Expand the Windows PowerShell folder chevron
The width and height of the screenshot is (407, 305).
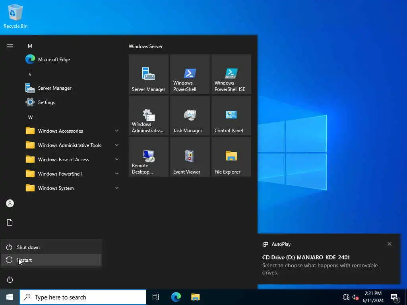pos(117,174)
